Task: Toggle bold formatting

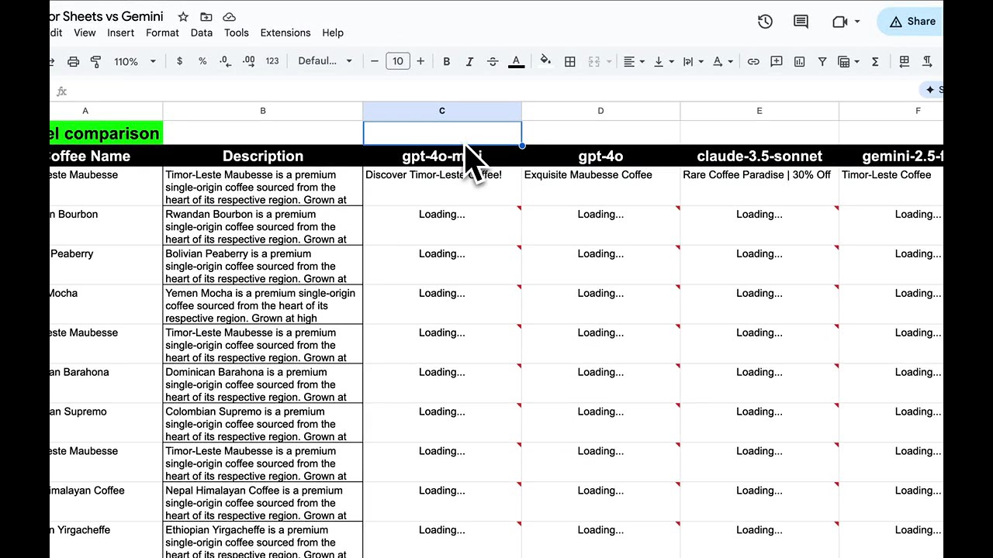Action: pos(446,61)
